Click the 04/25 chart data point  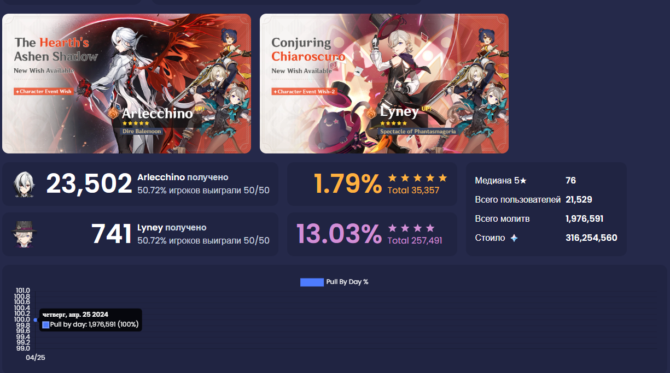[x=36, y=320]
